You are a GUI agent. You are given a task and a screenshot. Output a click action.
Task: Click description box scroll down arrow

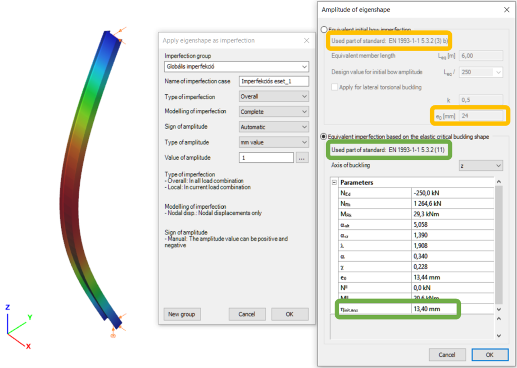[498, 336]
